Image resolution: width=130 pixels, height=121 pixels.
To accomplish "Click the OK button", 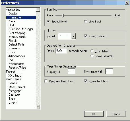I will (x=94, y=114).
